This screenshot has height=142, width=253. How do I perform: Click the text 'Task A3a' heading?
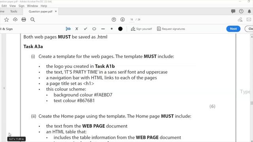pos(33,47)
